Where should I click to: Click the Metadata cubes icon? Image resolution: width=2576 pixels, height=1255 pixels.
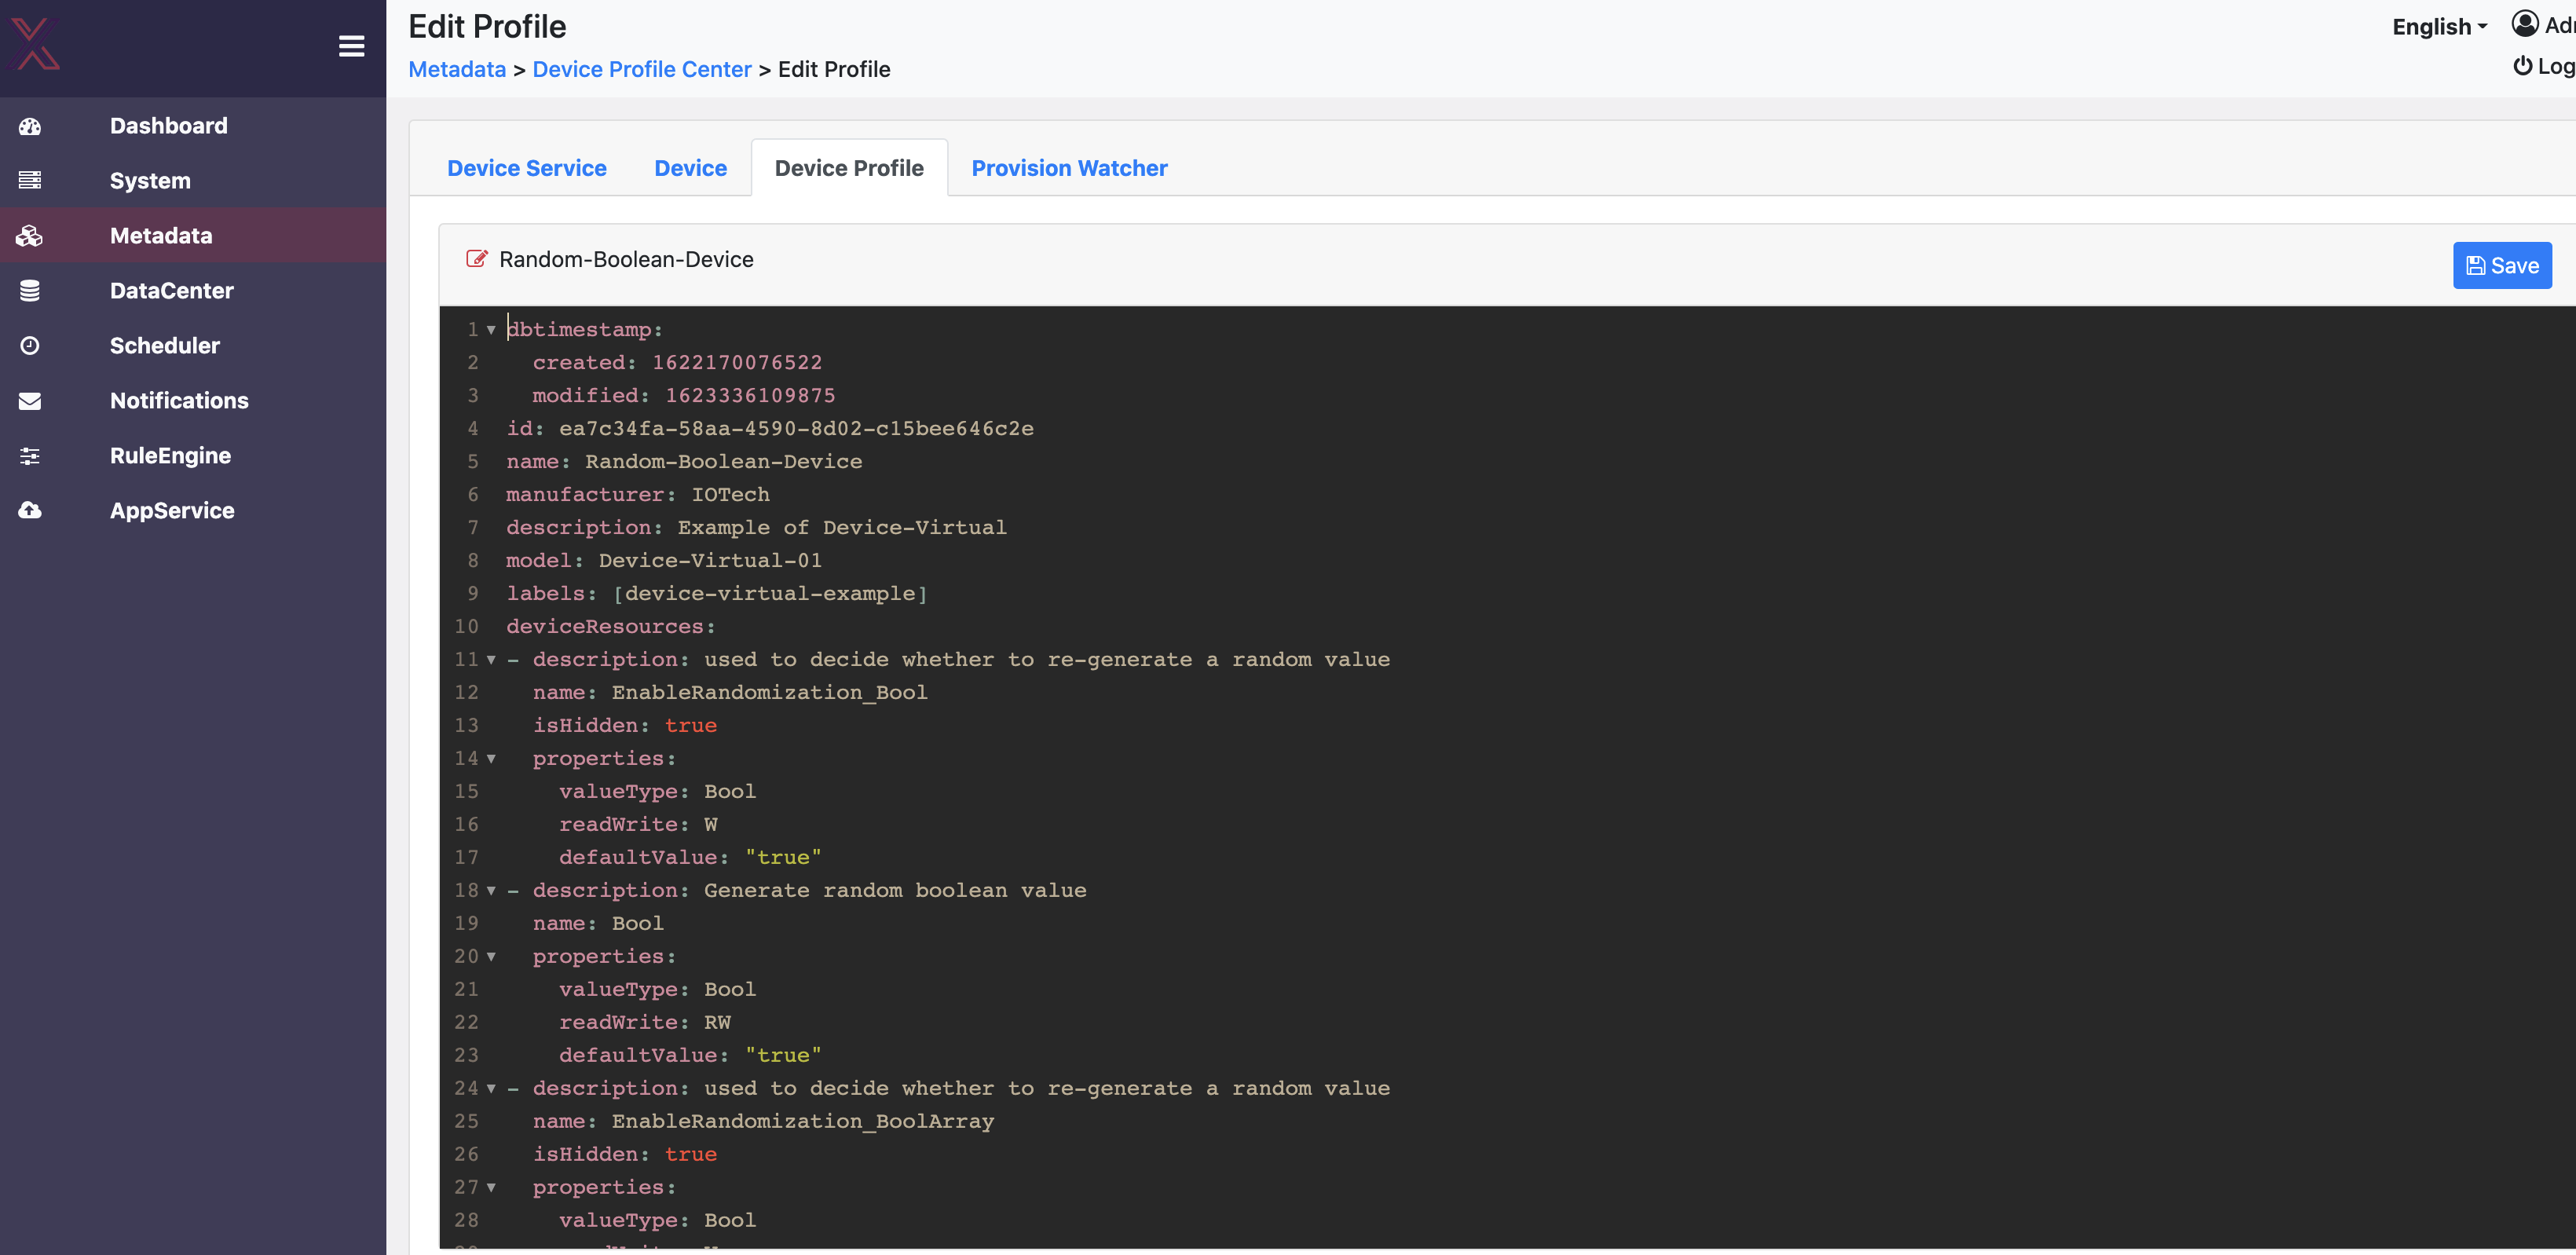tap(29, 235)
